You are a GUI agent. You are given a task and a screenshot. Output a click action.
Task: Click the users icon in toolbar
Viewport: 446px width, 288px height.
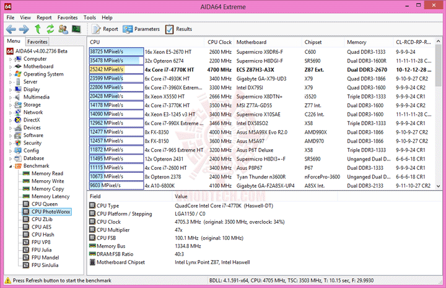63,29
